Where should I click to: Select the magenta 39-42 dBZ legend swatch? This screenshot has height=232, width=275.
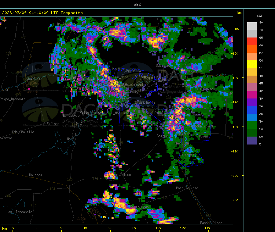click(252, 95)
